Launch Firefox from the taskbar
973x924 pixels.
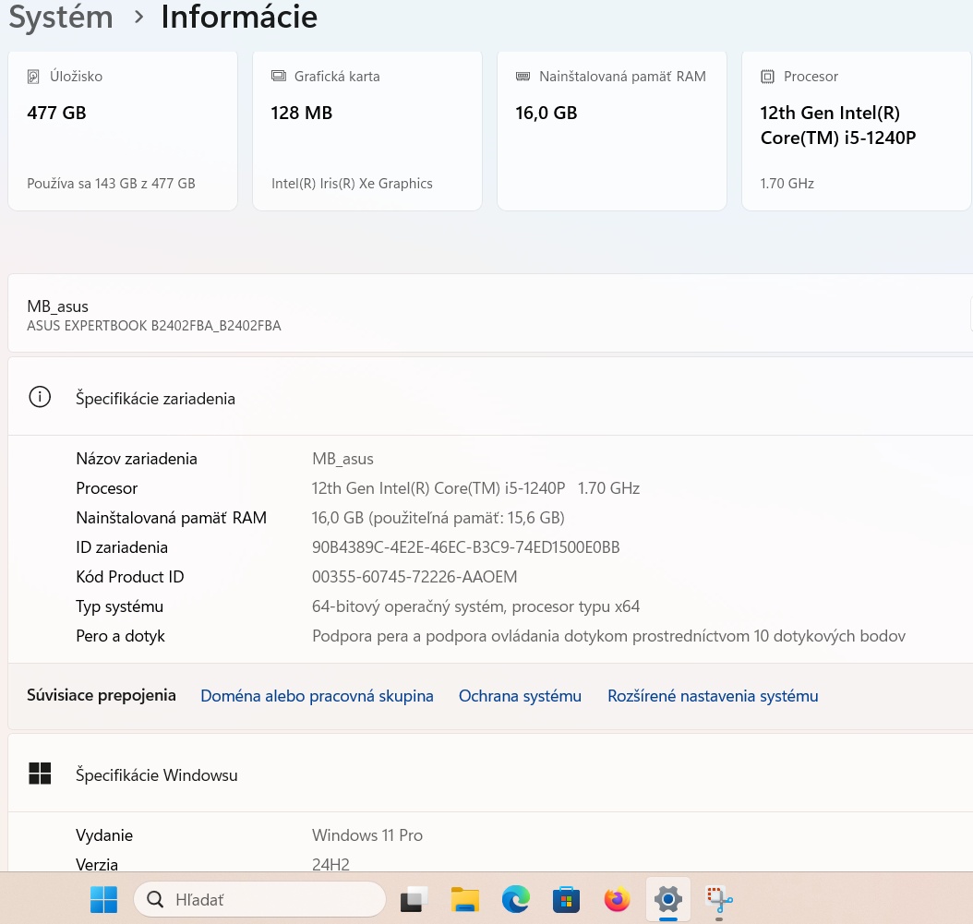617,899
